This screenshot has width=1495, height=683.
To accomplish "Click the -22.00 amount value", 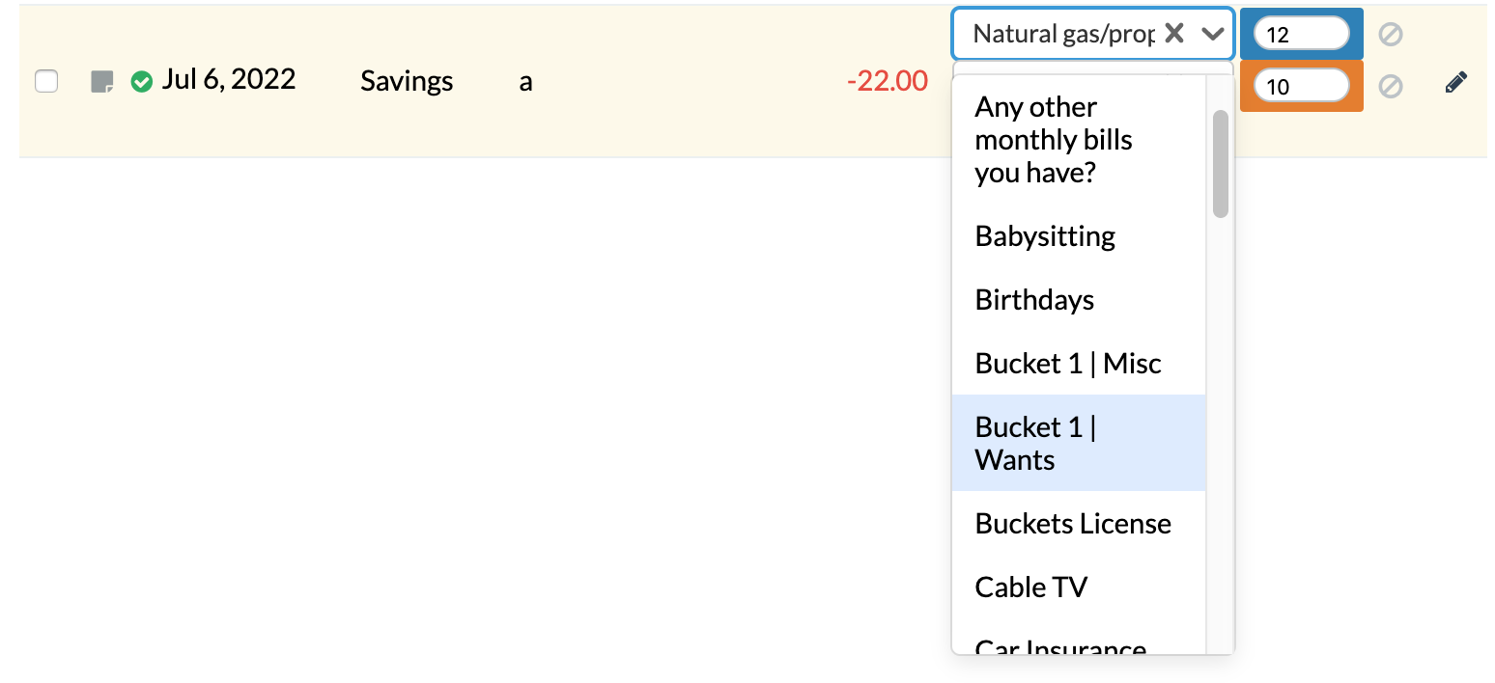I will pos(888,82).
